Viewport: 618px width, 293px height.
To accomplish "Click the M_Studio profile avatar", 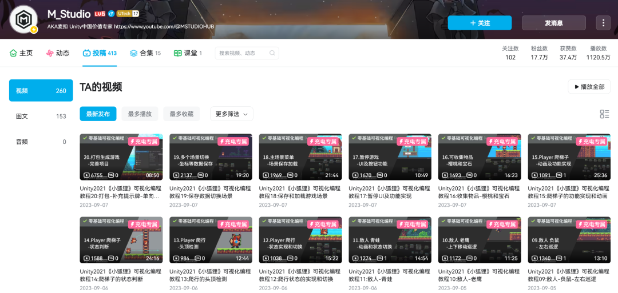I will (x=23, y=19).
